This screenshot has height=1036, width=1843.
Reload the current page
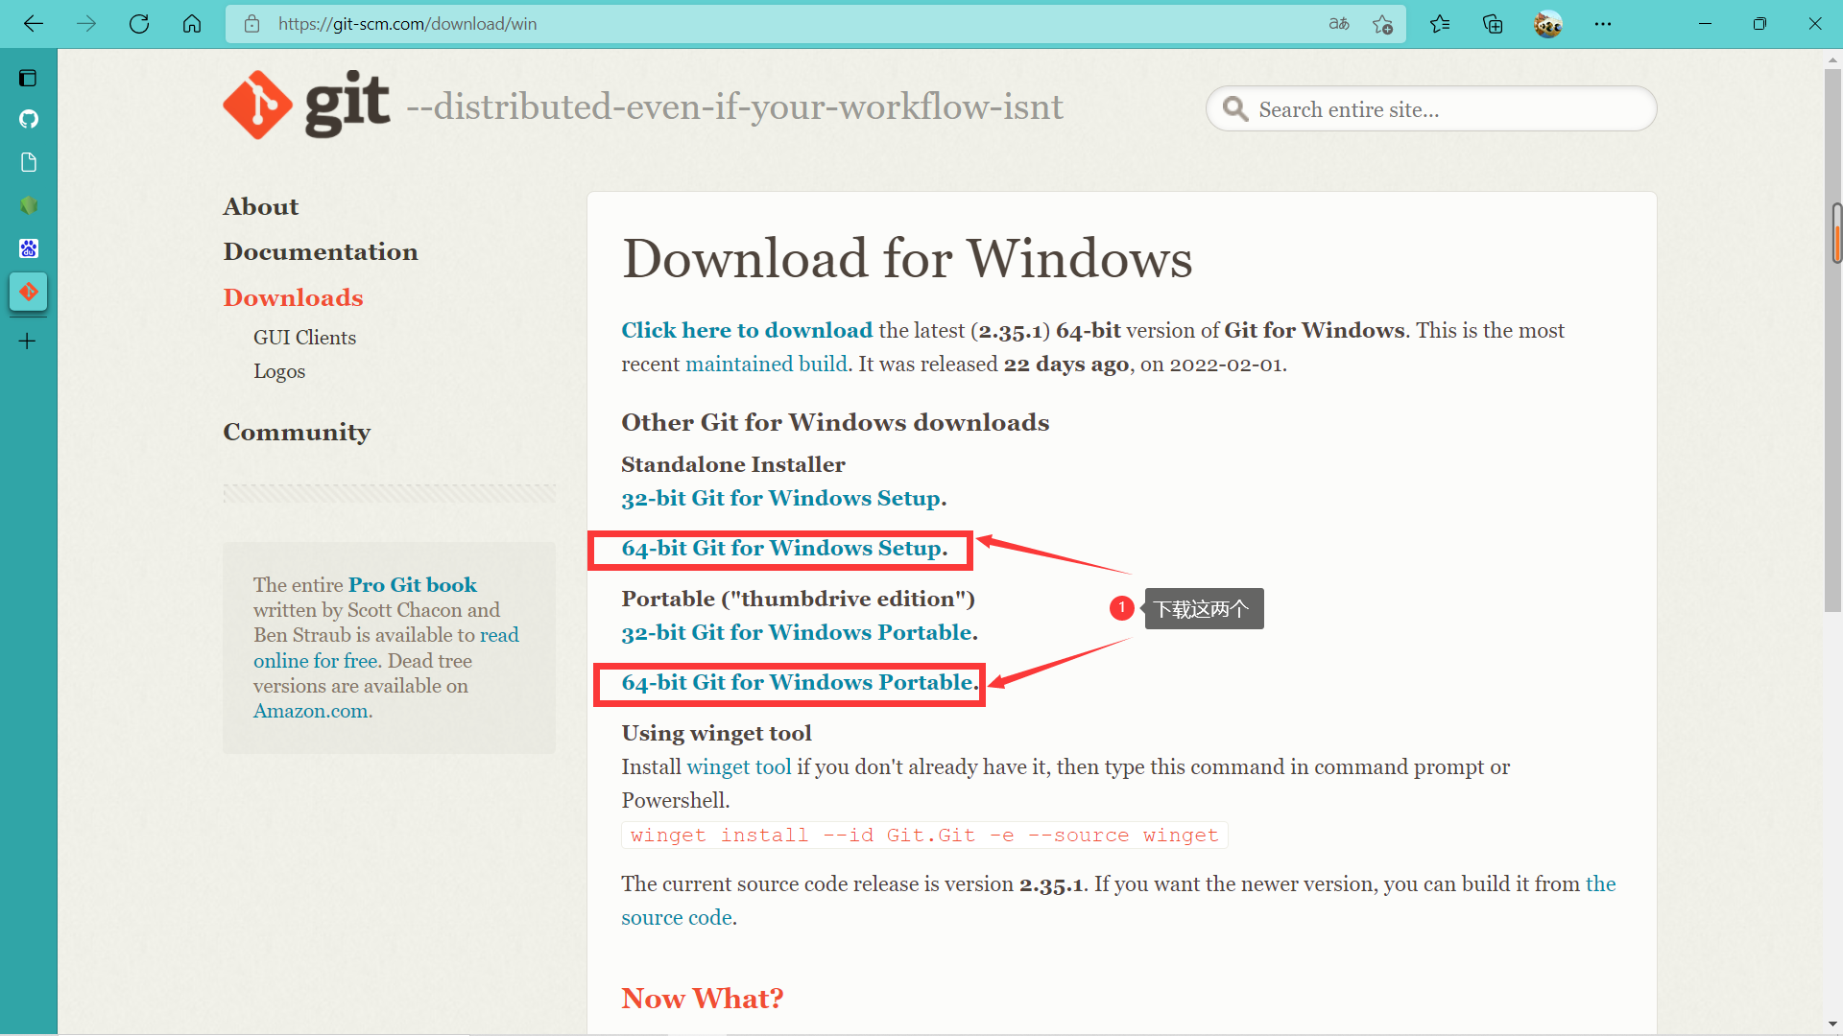(139, 24)
